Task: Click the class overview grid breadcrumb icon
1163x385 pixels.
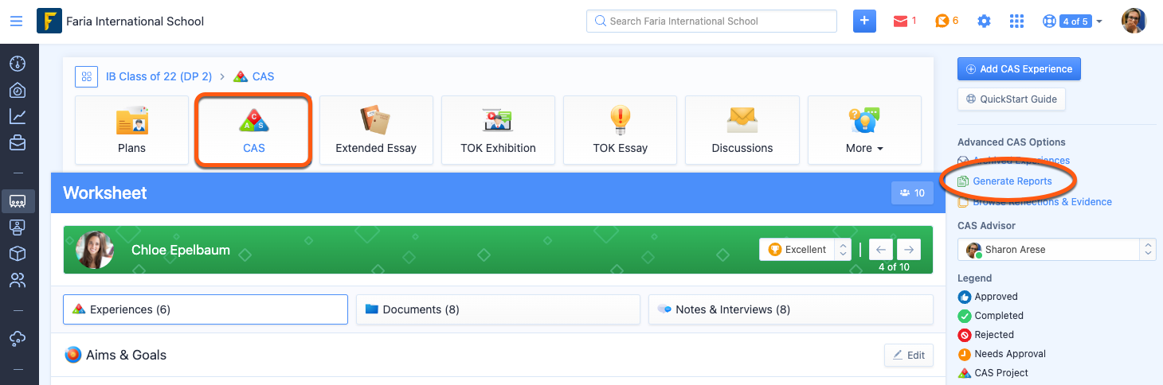Action: [x=86, y=76]
